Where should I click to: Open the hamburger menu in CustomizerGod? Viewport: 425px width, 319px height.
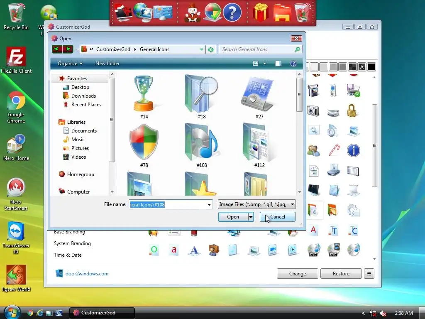369,274
